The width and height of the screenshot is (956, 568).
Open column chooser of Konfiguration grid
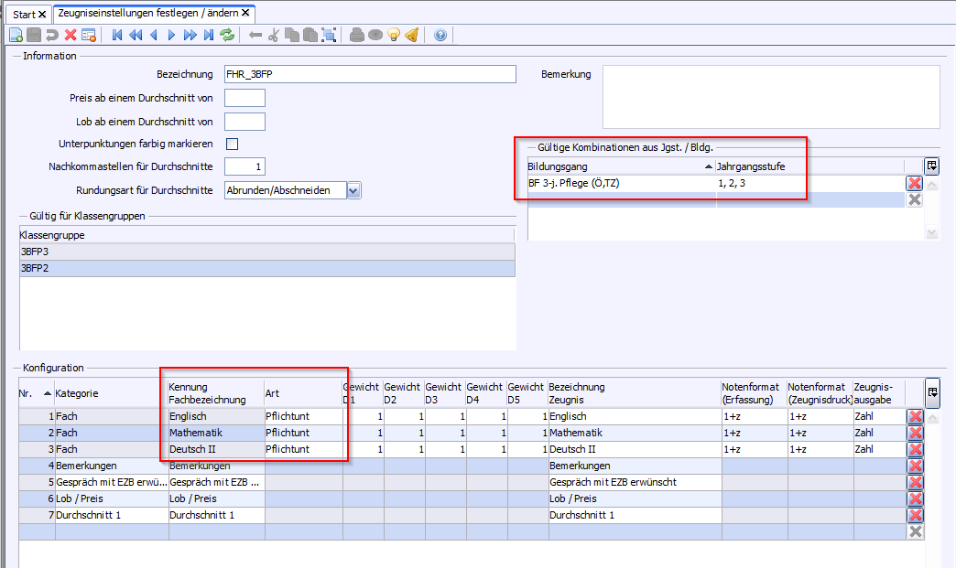(x=932, y=391)
